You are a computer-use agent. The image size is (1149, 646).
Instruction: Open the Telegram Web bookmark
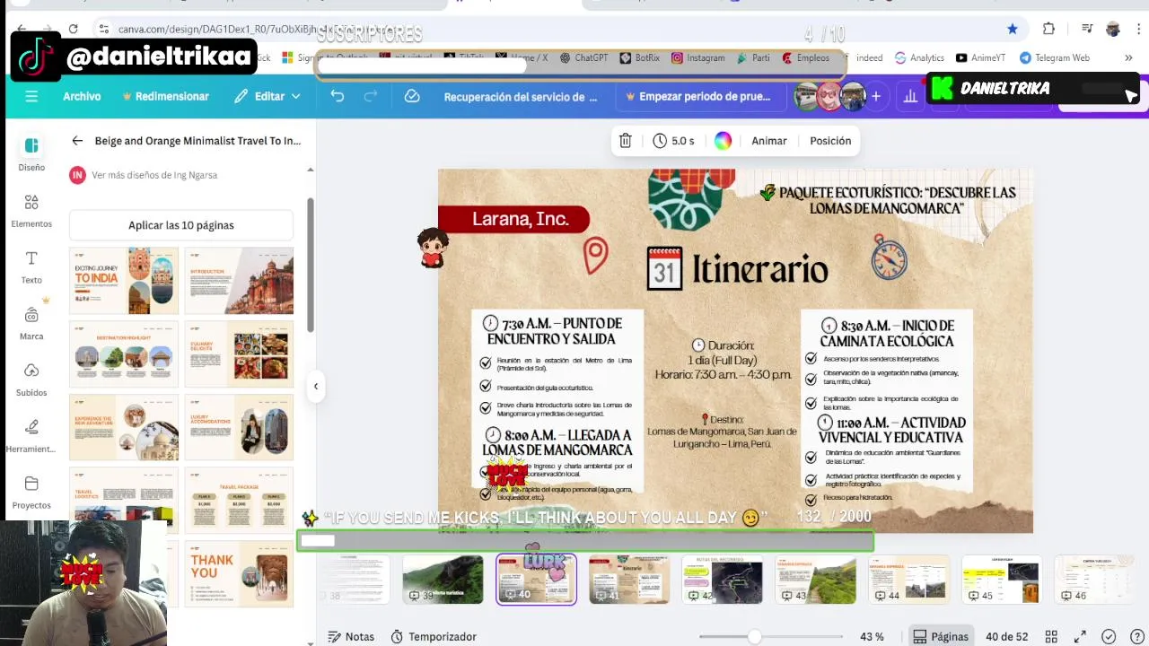point(1054,57)
